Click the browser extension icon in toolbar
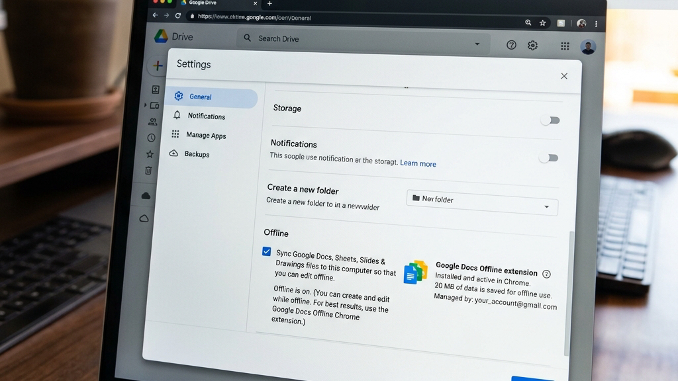Viewport: 678px width, 381px height. pyautogui.click(x=561, y=23)
